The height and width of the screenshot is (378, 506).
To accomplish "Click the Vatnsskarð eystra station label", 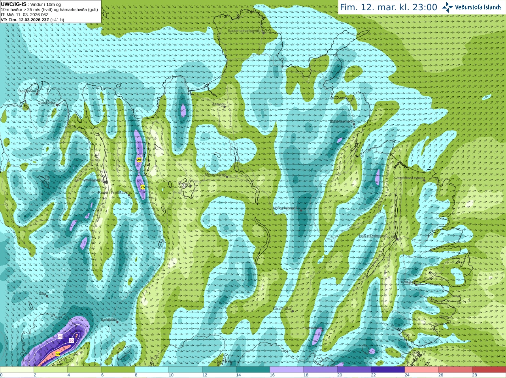I will (410, 178).
